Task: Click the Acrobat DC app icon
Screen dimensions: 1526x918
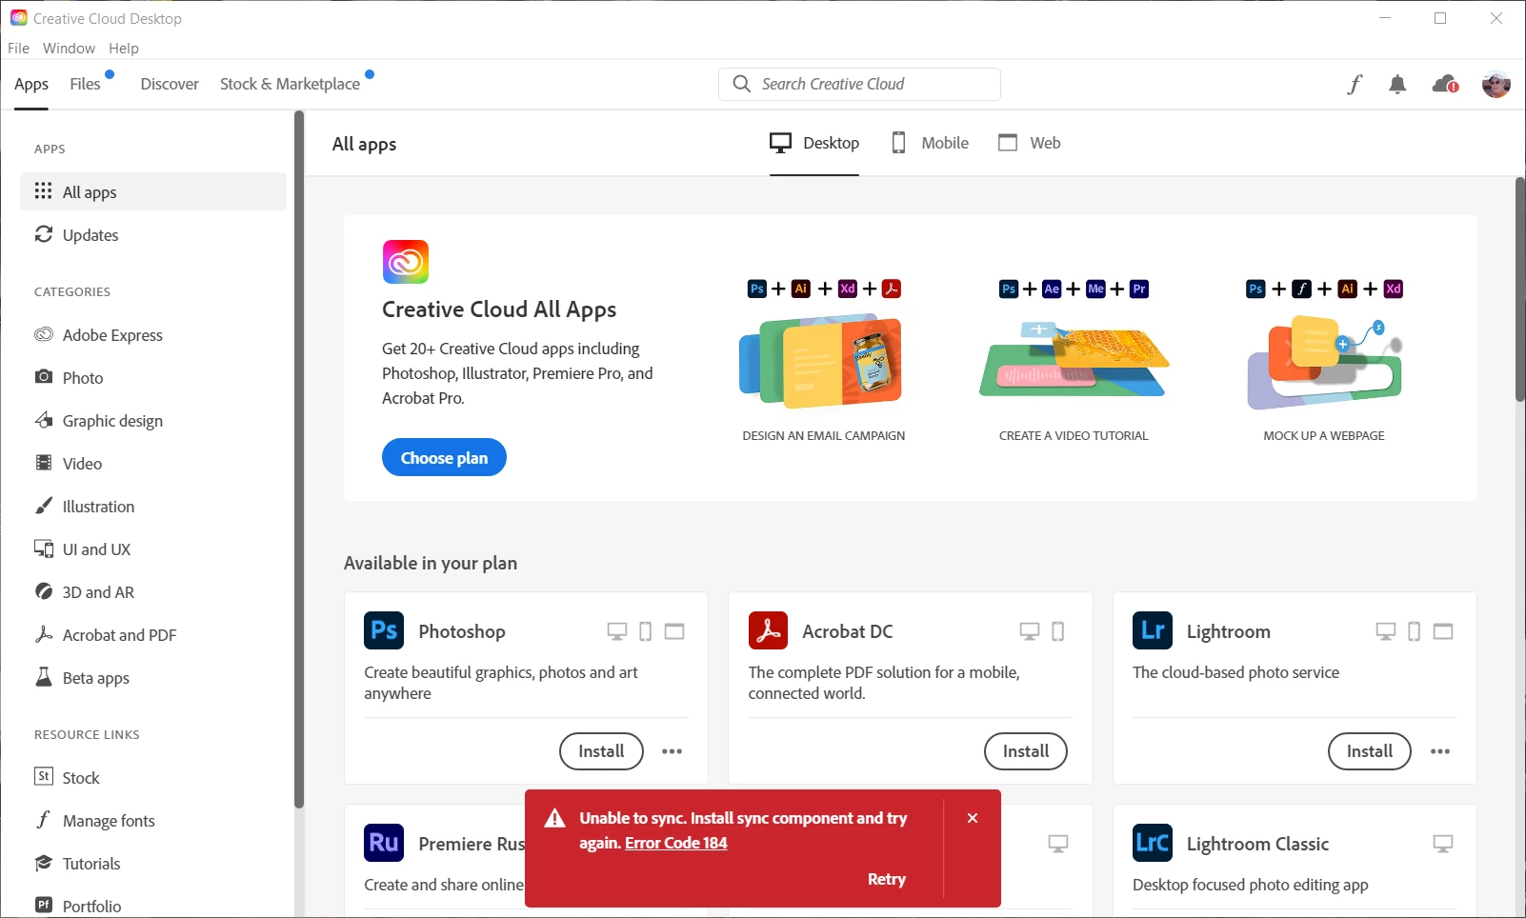Action: (768, 630)
